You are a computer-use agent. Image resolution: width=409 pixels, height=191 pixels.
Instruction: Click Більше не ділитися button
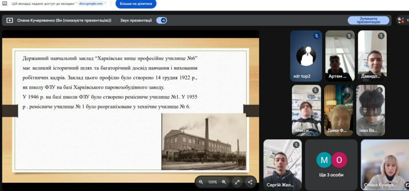[136, 4]
